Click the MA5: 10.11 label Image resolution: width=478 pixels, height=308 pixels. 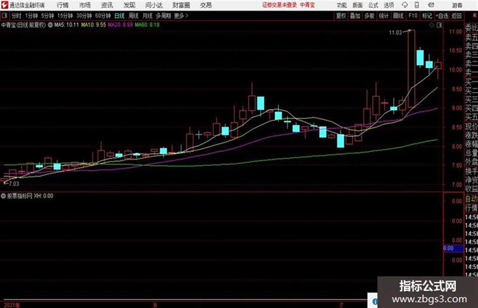coord(66,25)
